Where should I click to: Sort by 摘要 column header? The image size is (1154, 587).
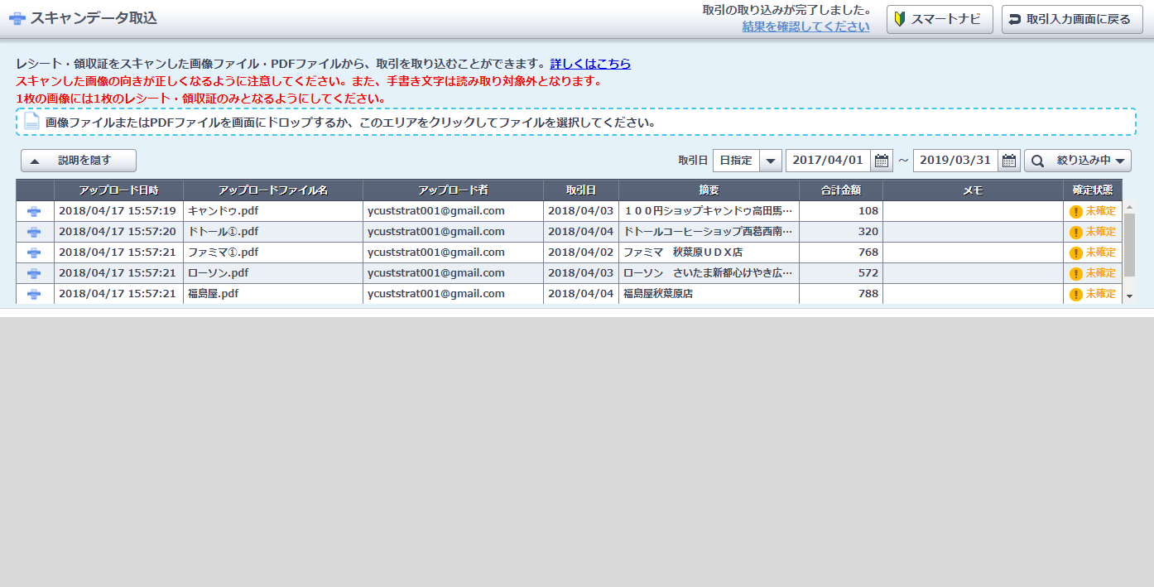click(x=709, y=190)
